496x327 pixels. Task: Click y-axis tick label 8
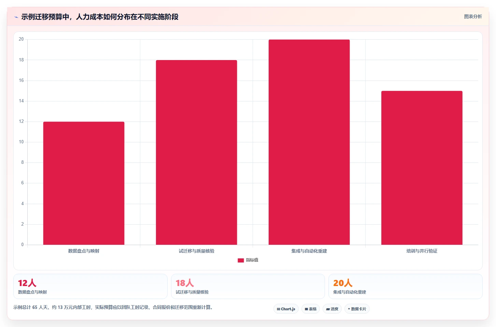[x=23, y=162]
